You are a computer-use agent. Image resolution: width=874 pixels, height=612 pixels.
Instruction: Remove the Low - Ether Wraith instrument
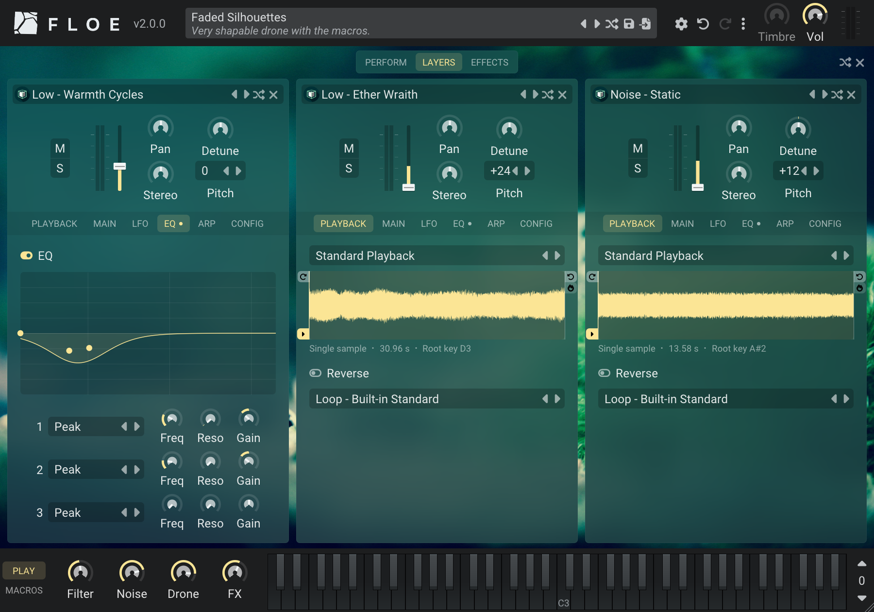562,95
